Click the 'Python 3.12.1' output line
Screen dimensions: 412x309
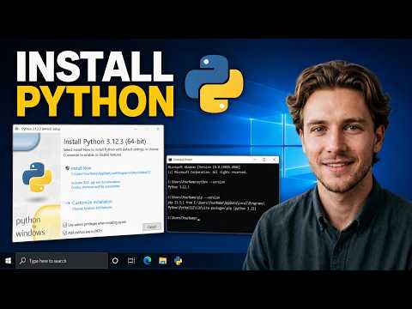pos(179,187)
